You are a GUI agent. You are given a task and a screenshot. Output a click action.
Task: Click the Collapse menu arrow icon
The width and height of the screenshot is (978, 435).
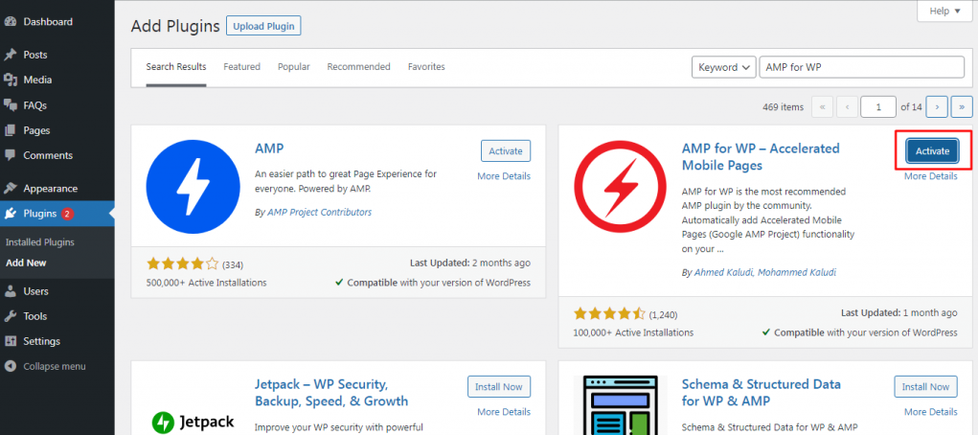point(10,366)
